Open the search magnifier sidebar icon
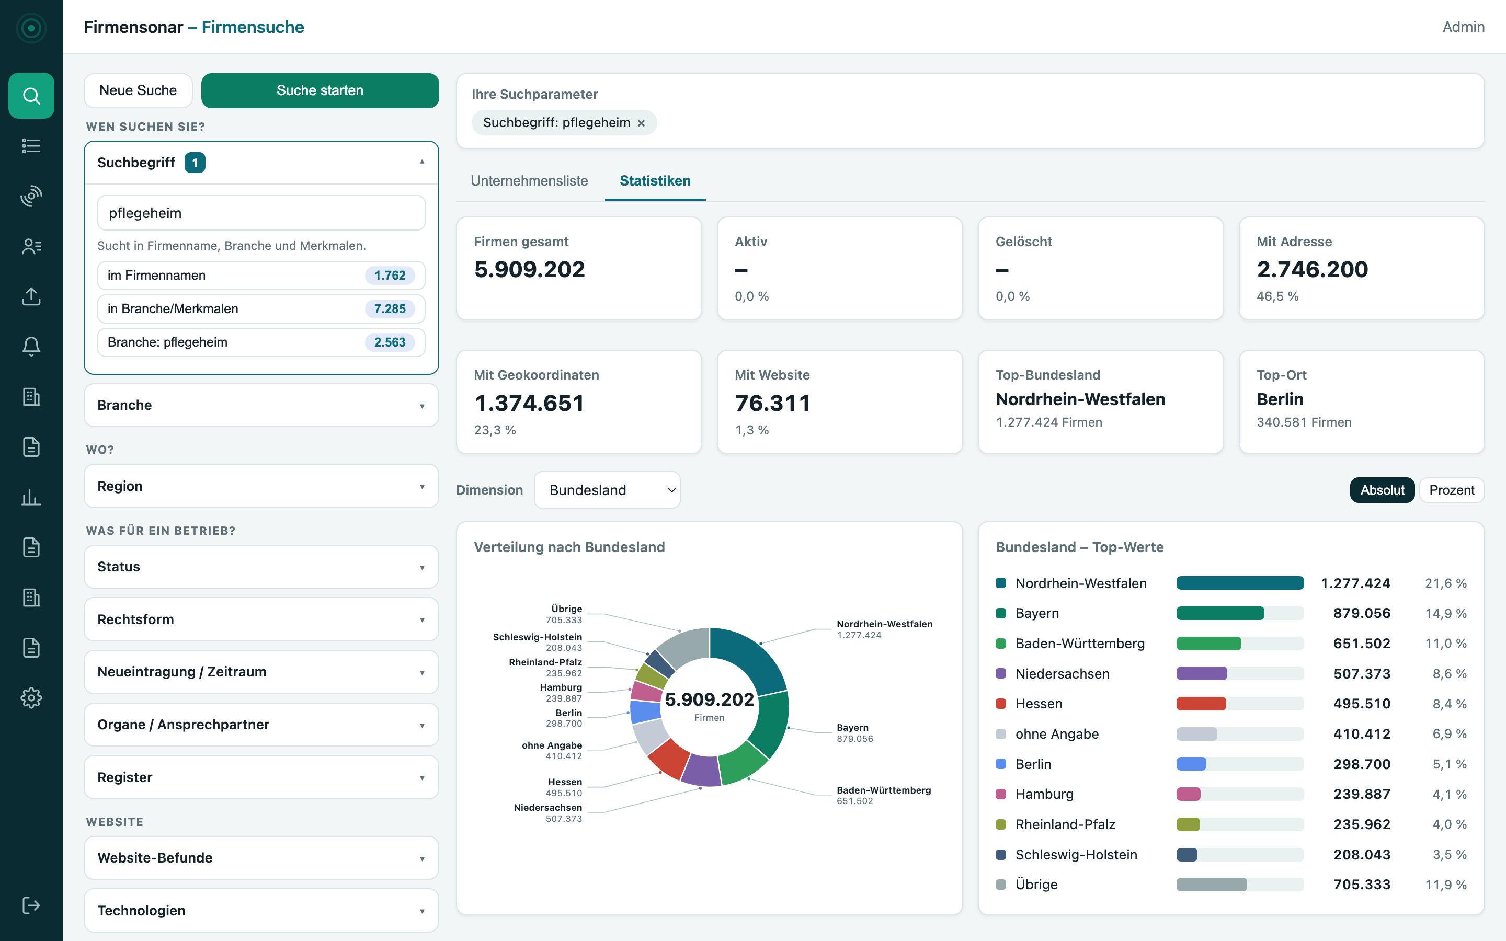 coord(31,96)
